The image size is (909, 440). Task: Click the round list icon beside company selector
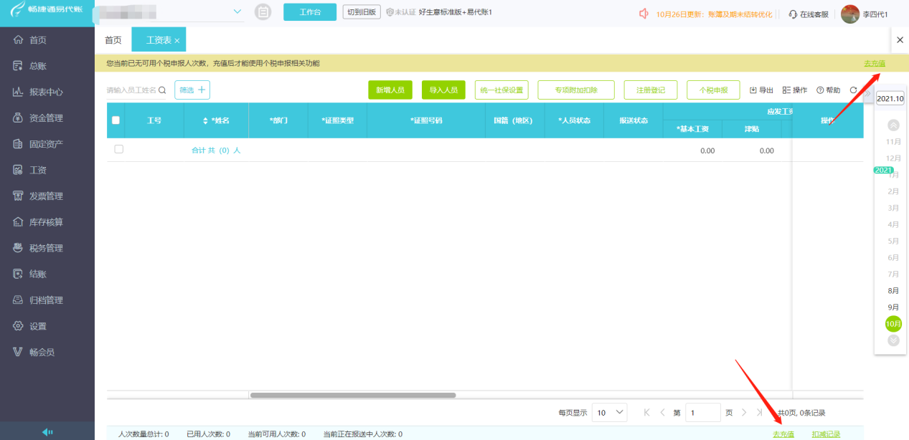point(263,12)
